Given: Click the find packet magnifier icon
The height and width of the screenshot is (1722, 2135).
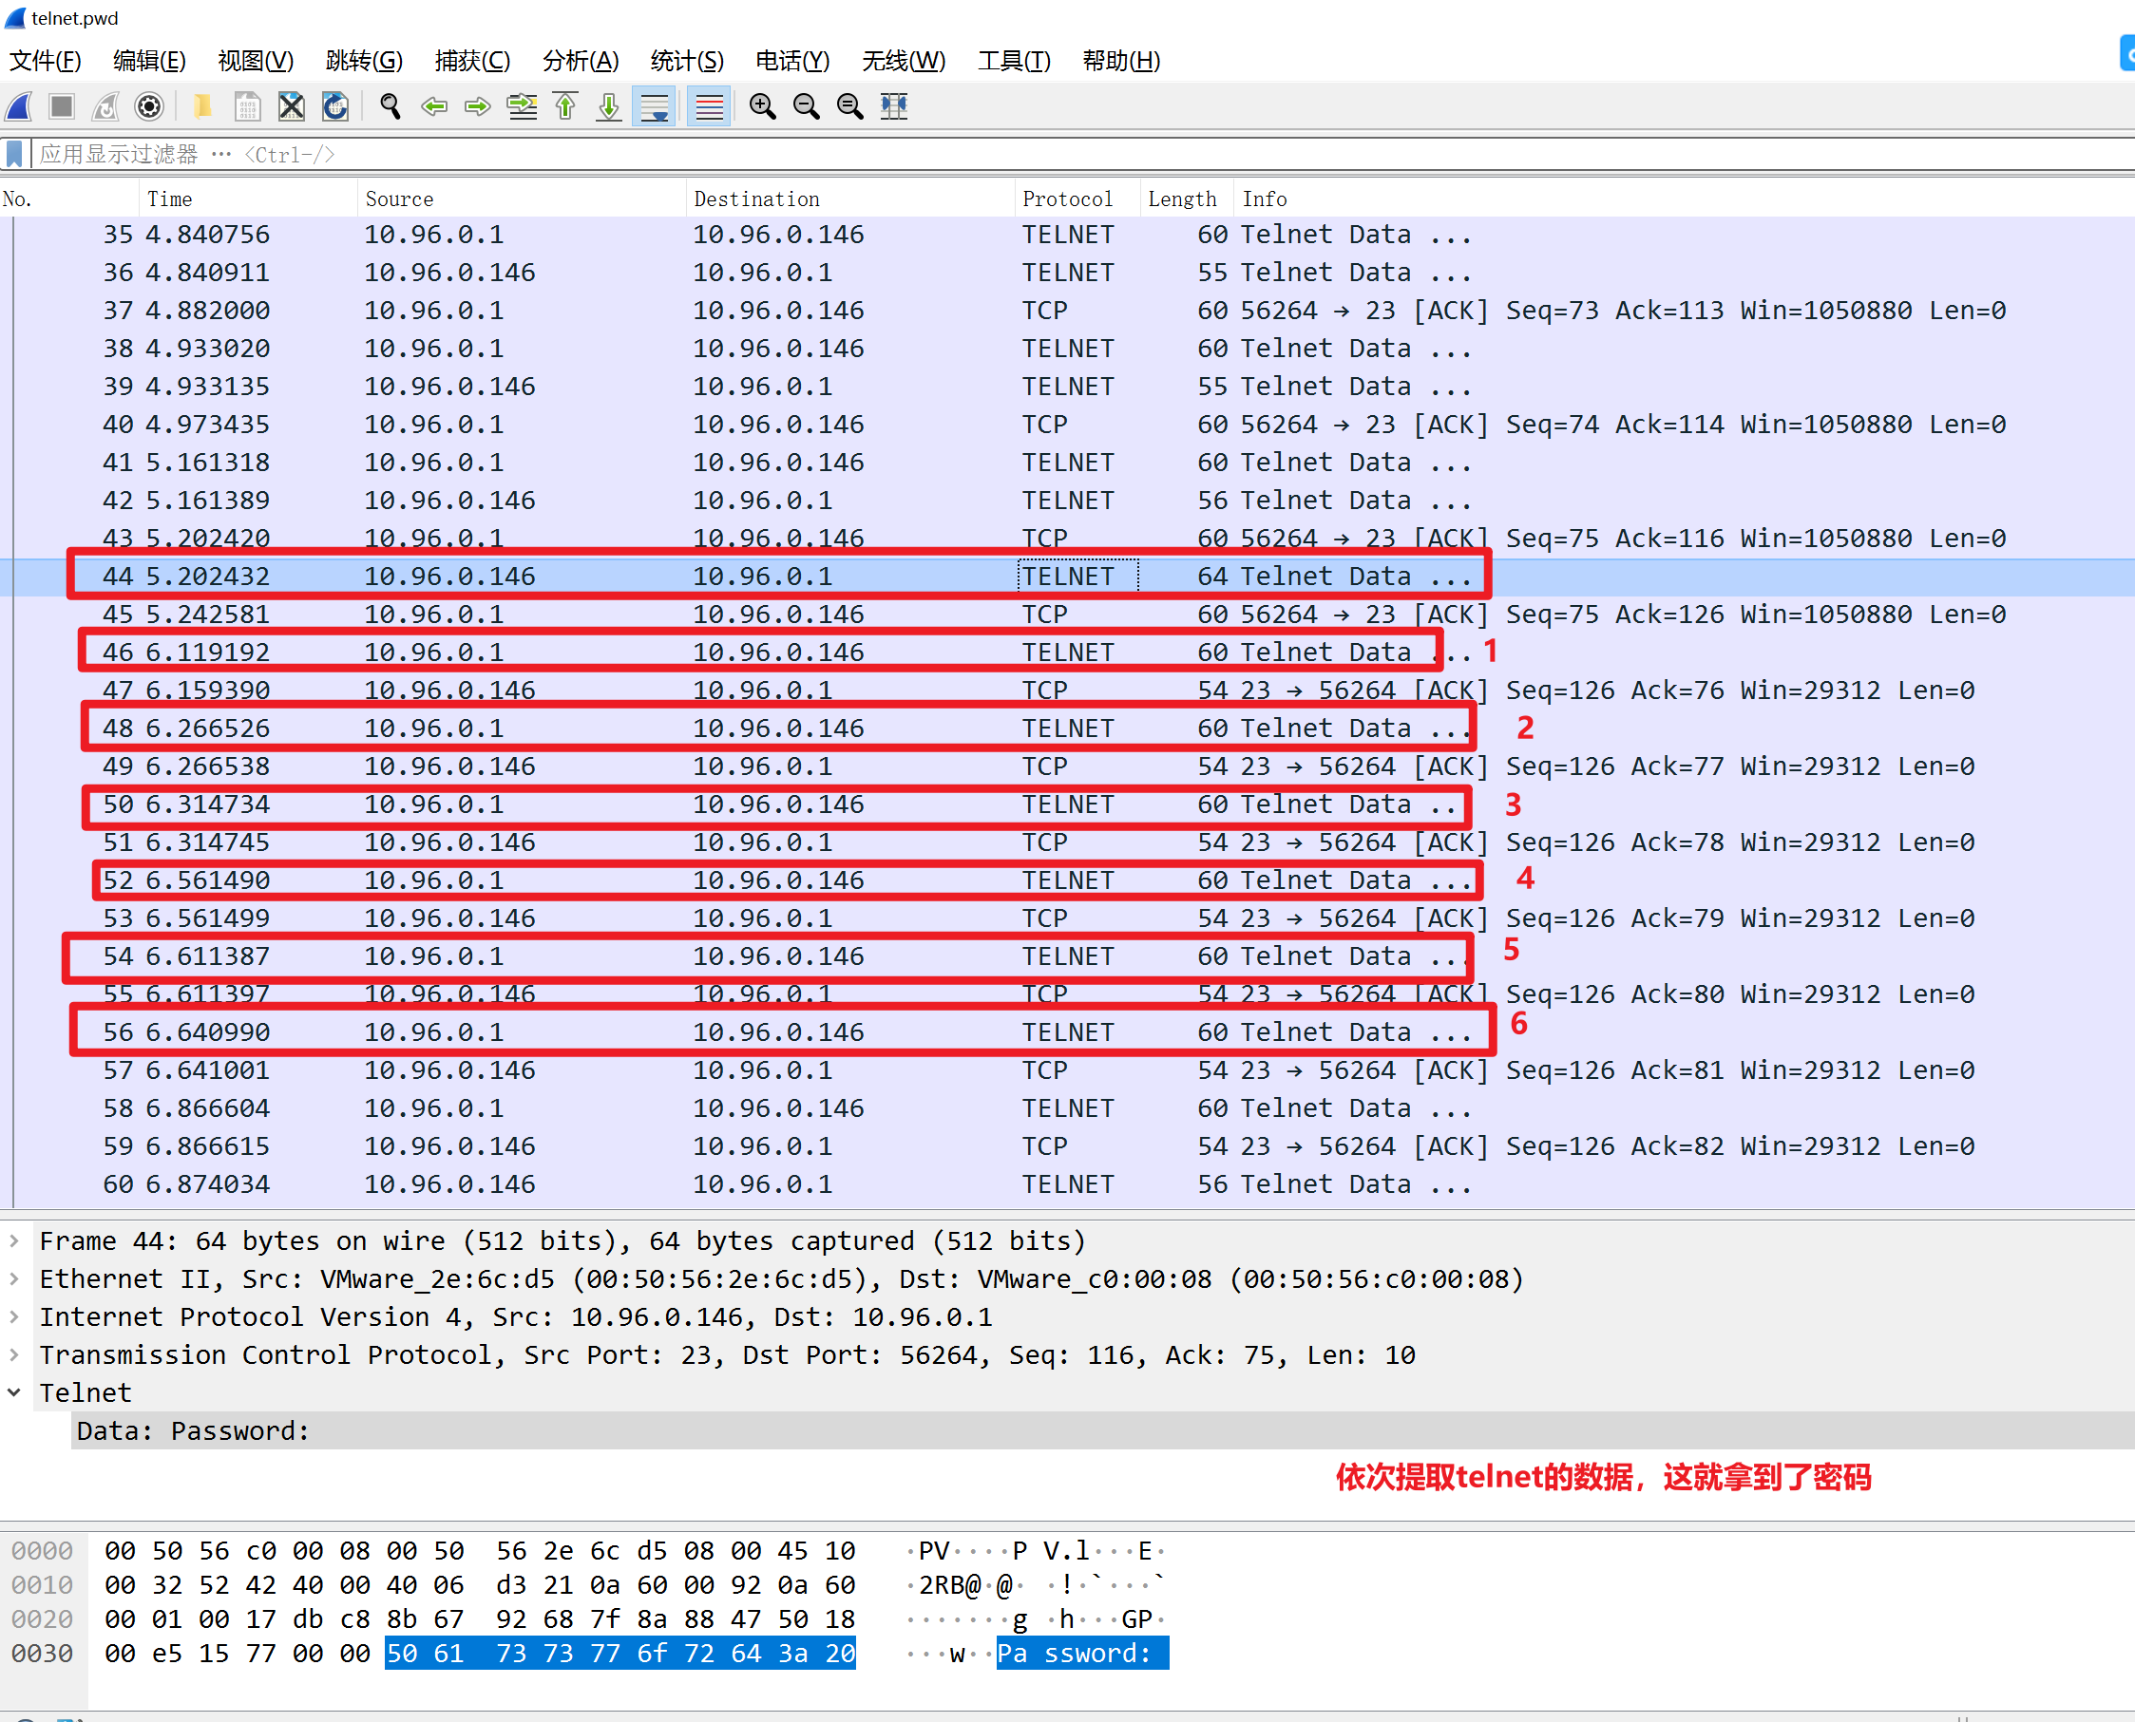Looking at the screenshot, I should (390, 106).
